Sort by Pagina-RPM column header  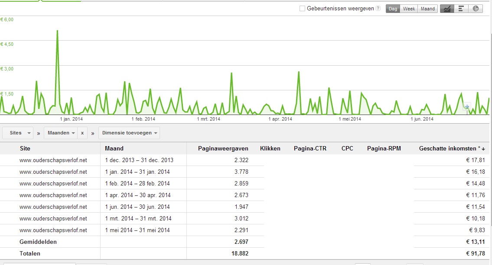click(x=384, y=149)
